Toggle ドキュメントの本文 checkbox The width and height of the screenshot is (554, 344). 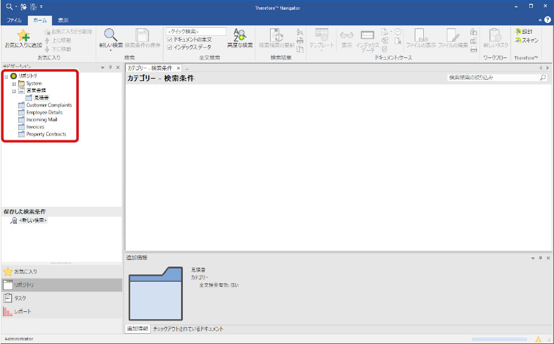(170, 39)
